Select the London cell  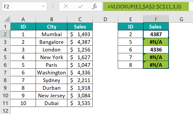click(51, 49)
